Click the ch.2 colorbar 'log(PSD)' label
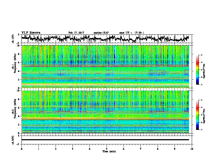Viewport: 216px width, 167px height. (204, 116)
